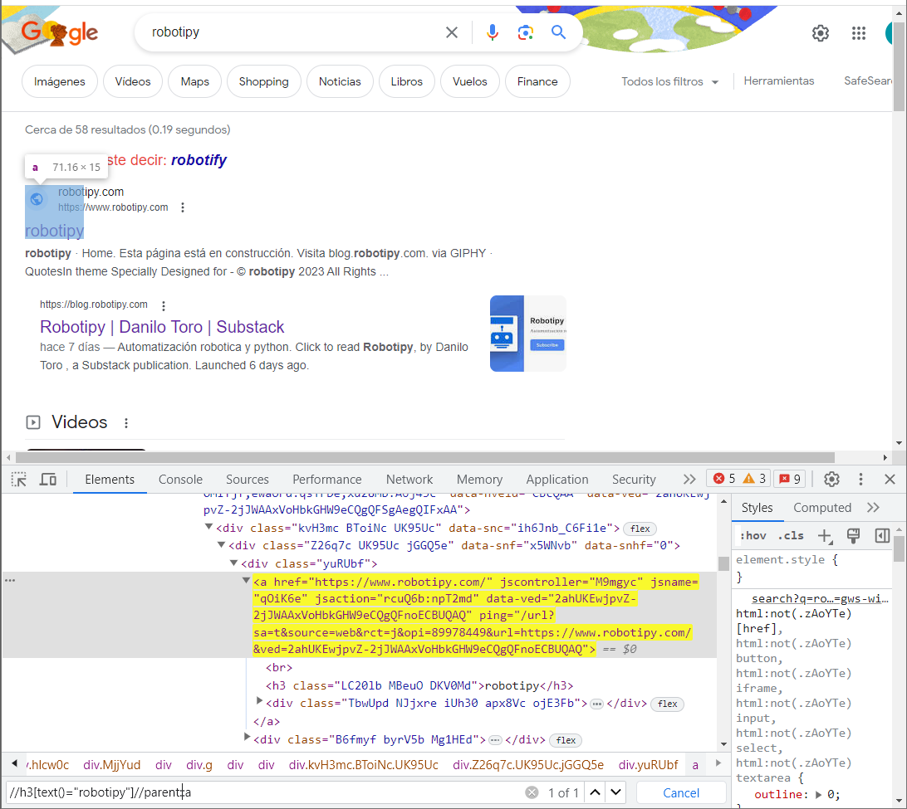The height and width of the screenshot is (809, 907).
Task: Select the inspect element cursor tool
Action: click(x=18, y=479)
